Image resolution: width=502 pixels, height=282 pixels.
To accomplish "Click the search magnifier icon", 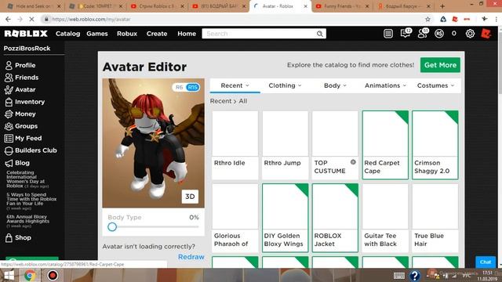I will (x=319, y=34).
